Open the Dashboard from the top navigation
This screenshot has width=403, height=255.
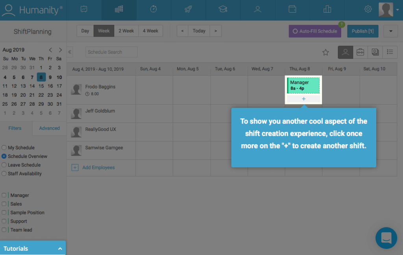(x=84, y=9)
